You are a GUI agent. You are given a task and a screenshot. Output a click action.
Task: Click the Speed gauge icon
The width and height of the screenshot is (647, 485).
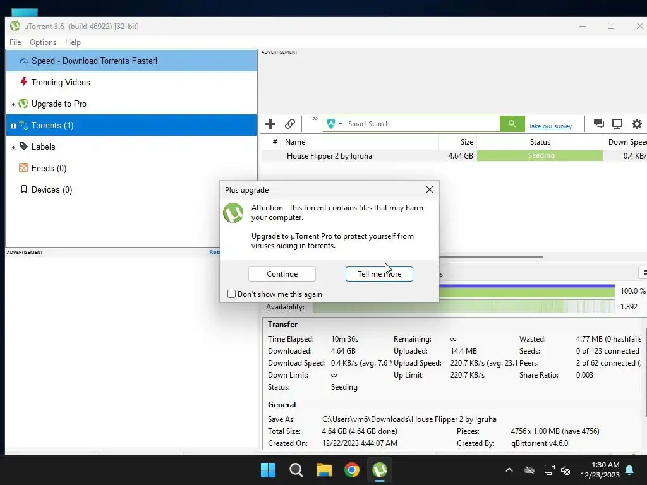[x=24, y=61]
